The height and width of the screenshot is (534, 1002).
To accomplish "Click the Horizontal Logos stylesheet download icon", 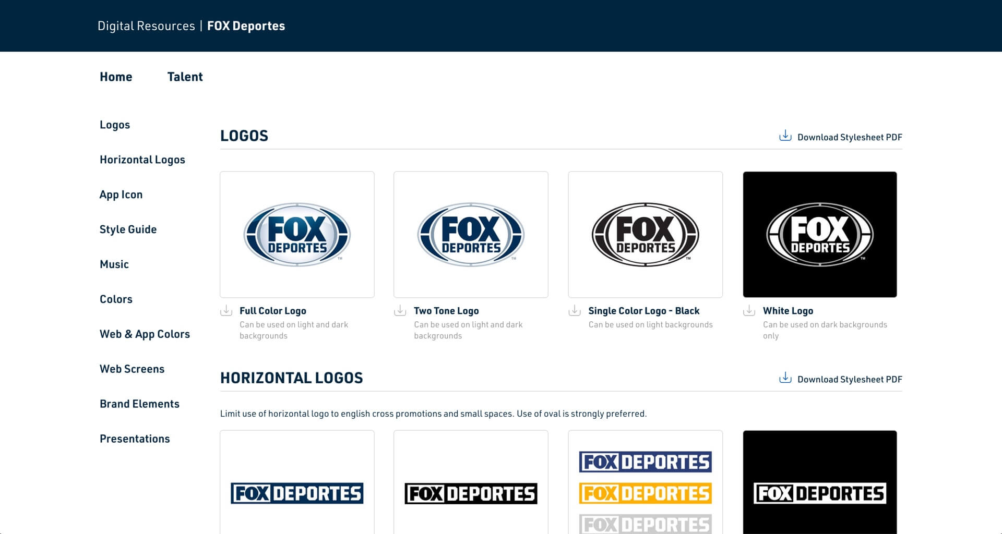I will 785,378.
